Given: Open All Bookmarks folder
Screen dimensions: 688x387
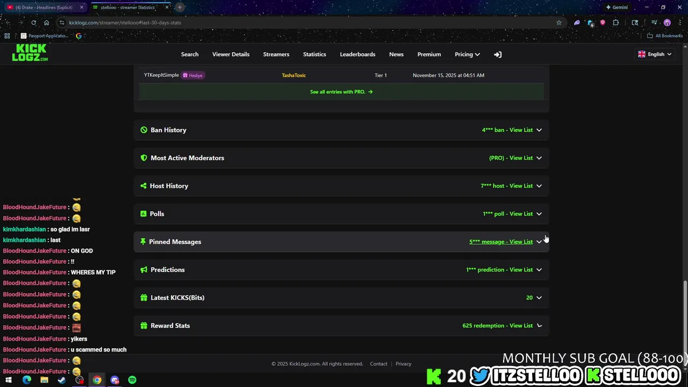Looking at the screenshot, I should (x=665, y=36).
